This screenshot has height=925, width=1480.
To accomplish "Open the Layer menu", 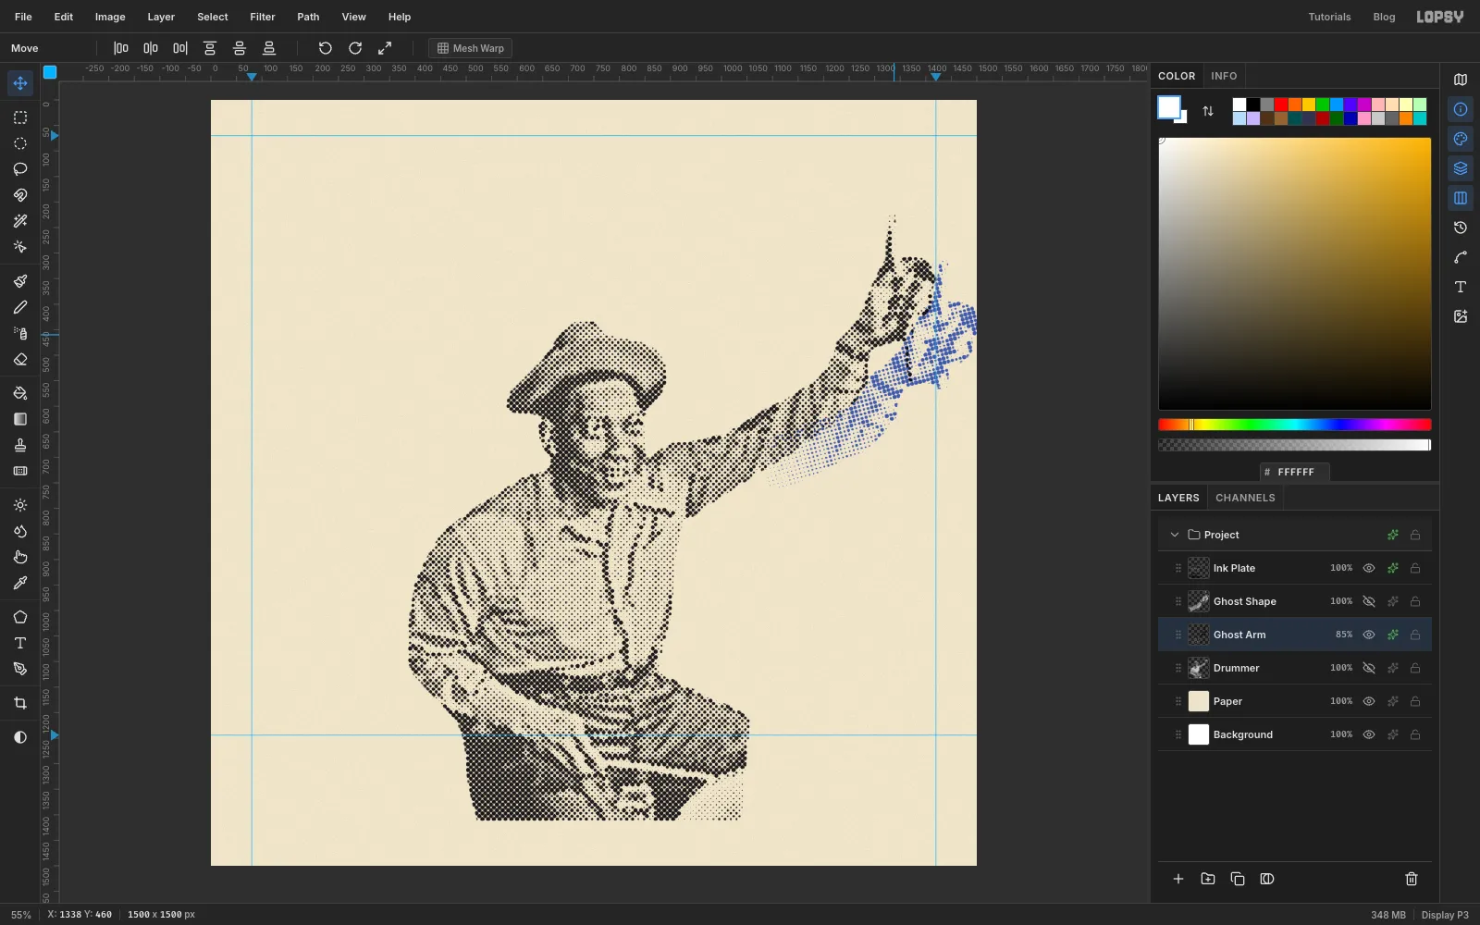I will [161, 17].
